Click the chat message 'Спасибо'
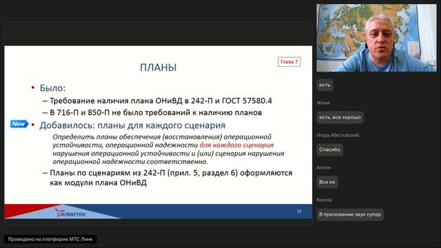Viewport: 441px width, 248px height. [329, 149]
